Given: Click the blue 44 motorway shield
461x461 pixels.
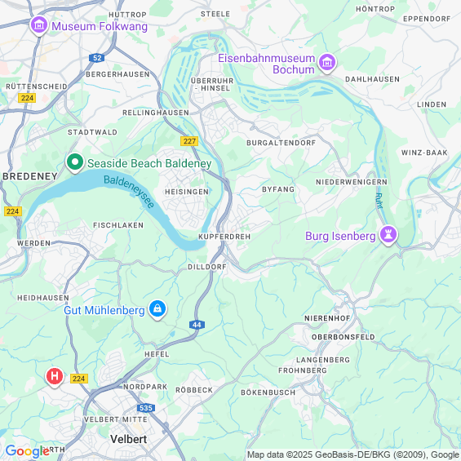Looking at the screenshot, I should pyautogui.click(x=197, y=325).
